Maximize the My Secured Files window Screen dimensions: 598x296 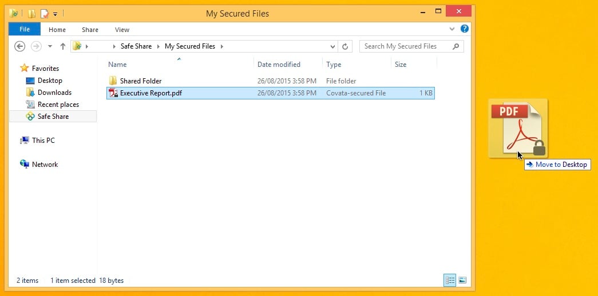point(438,11)
